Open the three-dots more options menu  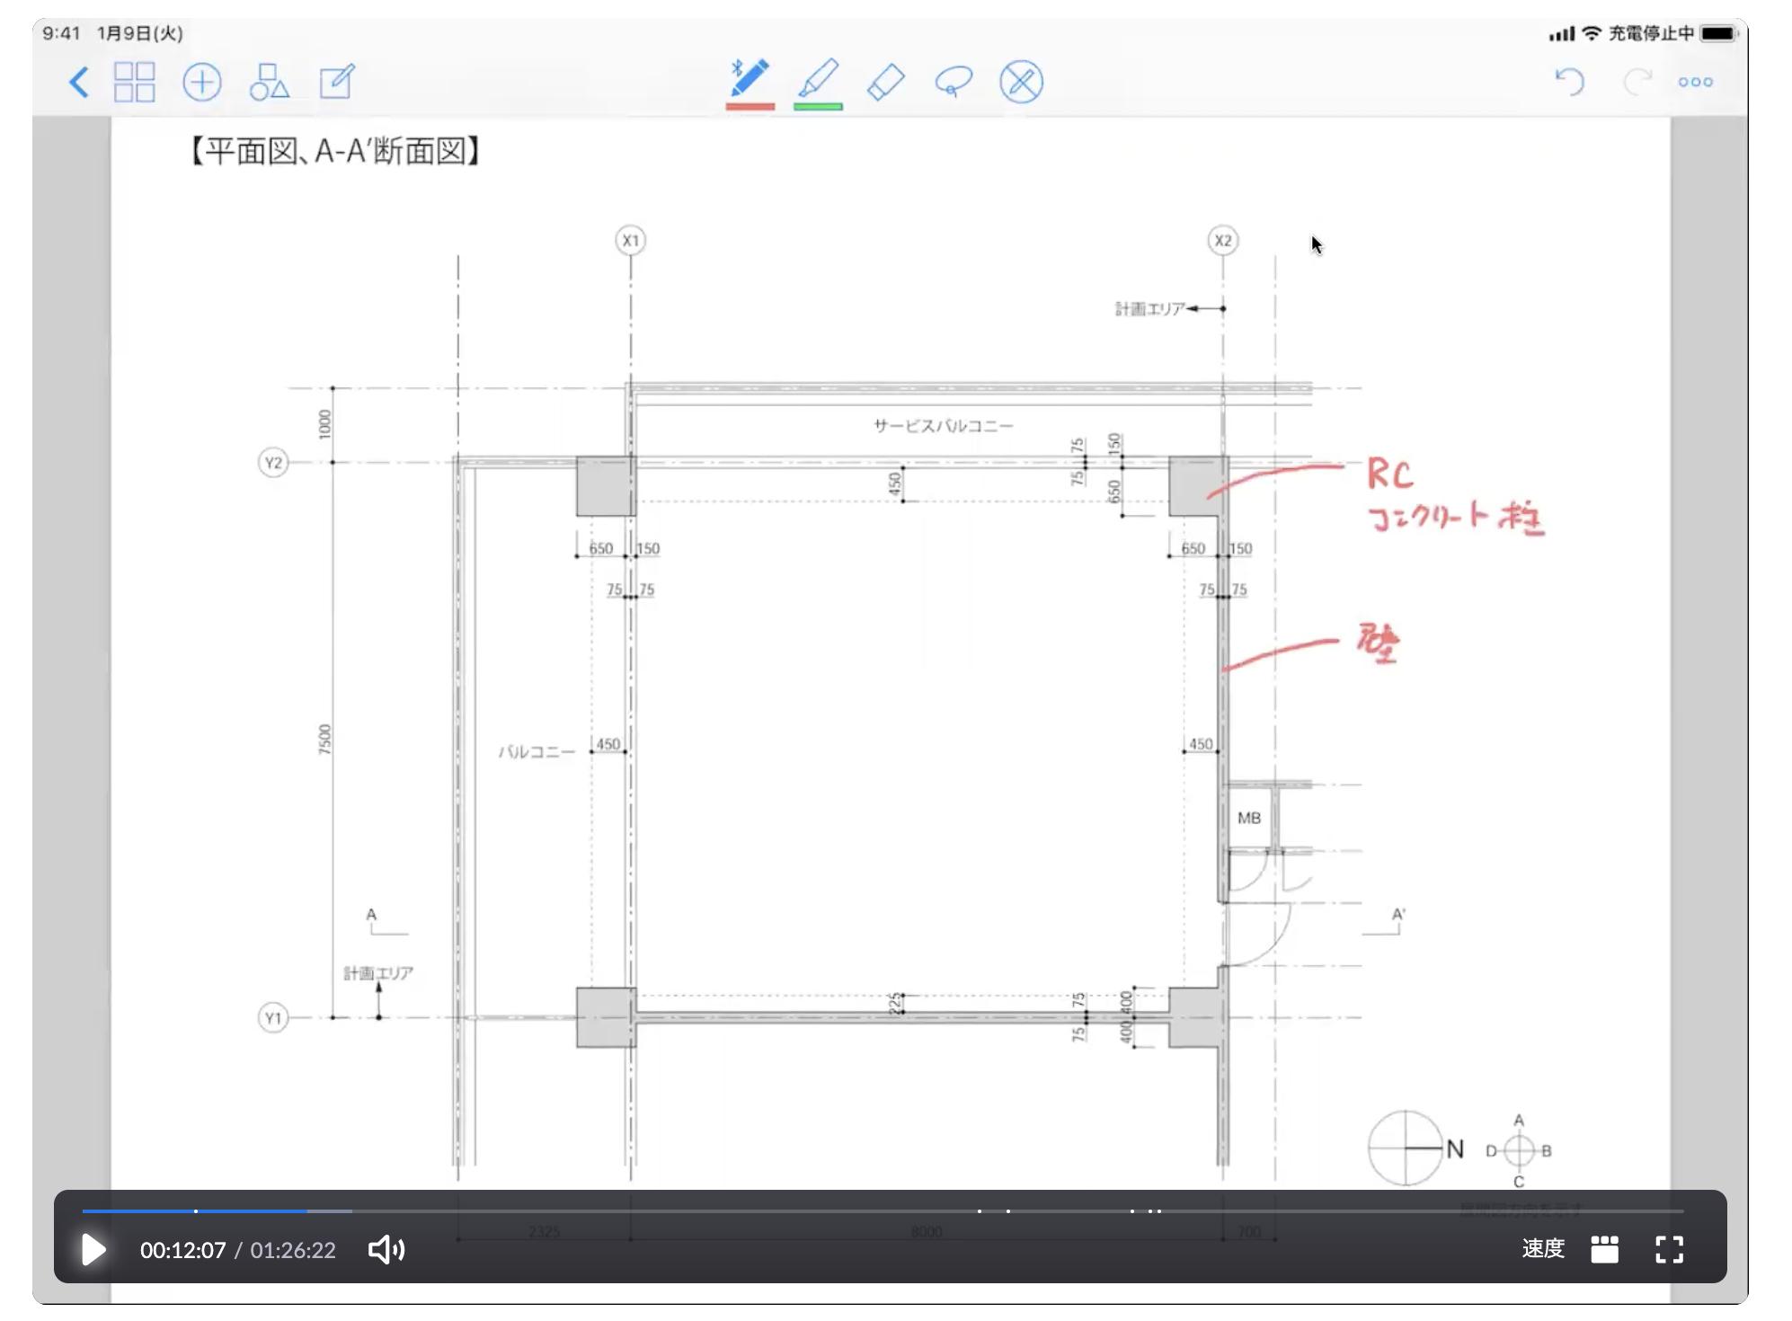tap(1696, 82)
